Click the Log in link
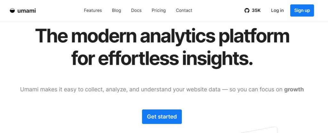Viewport: 328px width, 133px height. pos(277,11)
